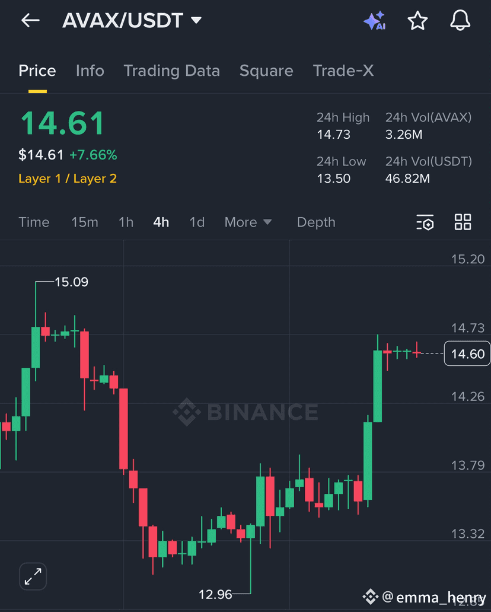Click the 14.26 price axis label
The image size is (491, 612).
click(x=468, y=396)
